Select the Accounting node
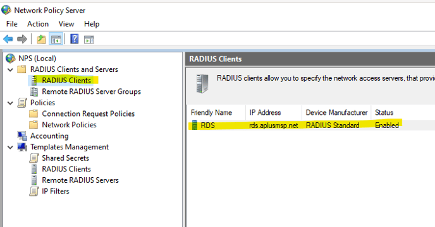The height and width of the screenshot is (227, 435). [x=49, y=136]
